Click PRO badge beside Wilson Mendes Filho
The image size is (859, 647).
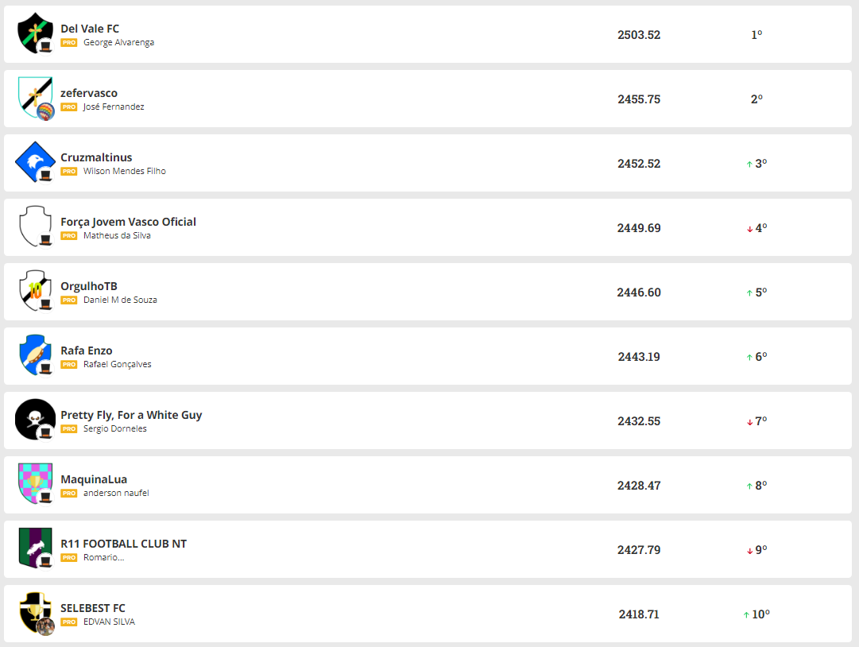pyautogui.click(x=69, y=172)
